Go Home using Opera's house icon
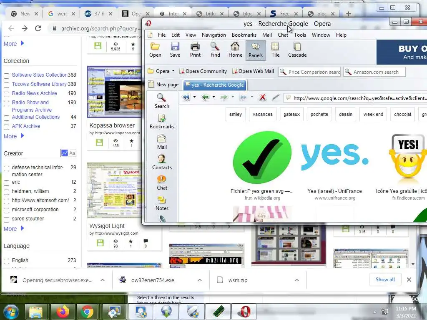The height and width of the screenshot is (320, 427). coord(235,50)
